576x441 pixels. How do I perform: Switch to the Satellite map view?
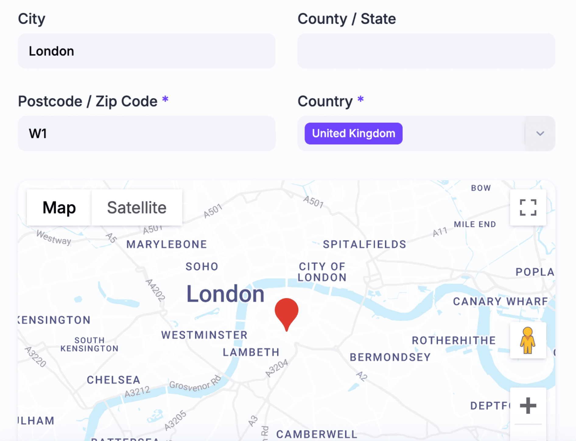tap(137, 207)
